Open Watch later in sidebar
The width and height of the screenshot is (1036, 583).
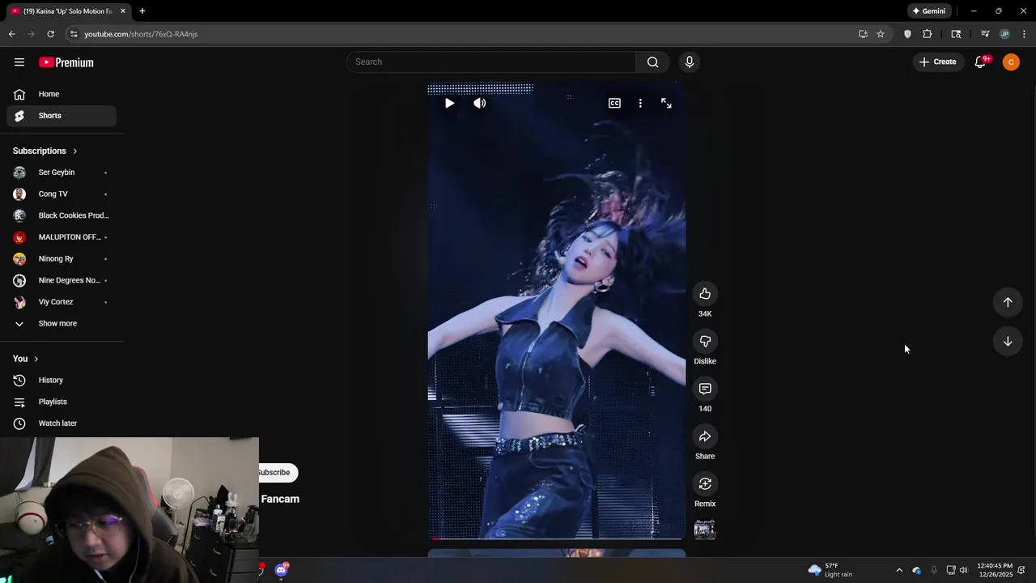click(62, 423)
